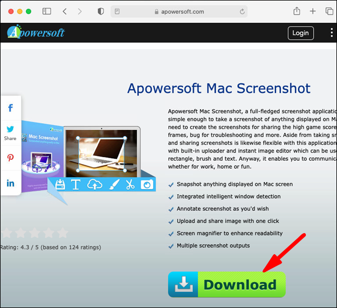337x308 pixels.
Task: Click the Apowersoft logo
Action: 36,32
